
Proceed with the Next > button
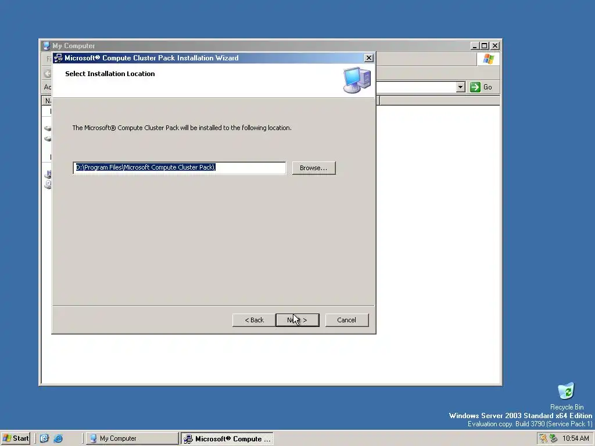297,320
